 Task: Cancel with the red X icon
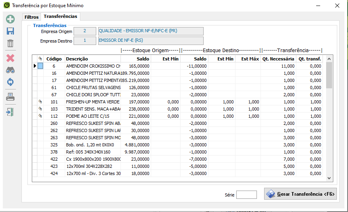coord(10,58)
